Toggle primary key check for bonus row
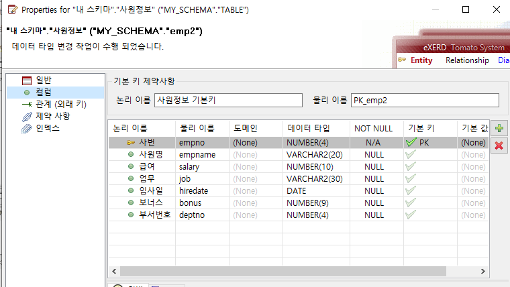This screenshot has width=510, height=287. (x=411, y=202)
